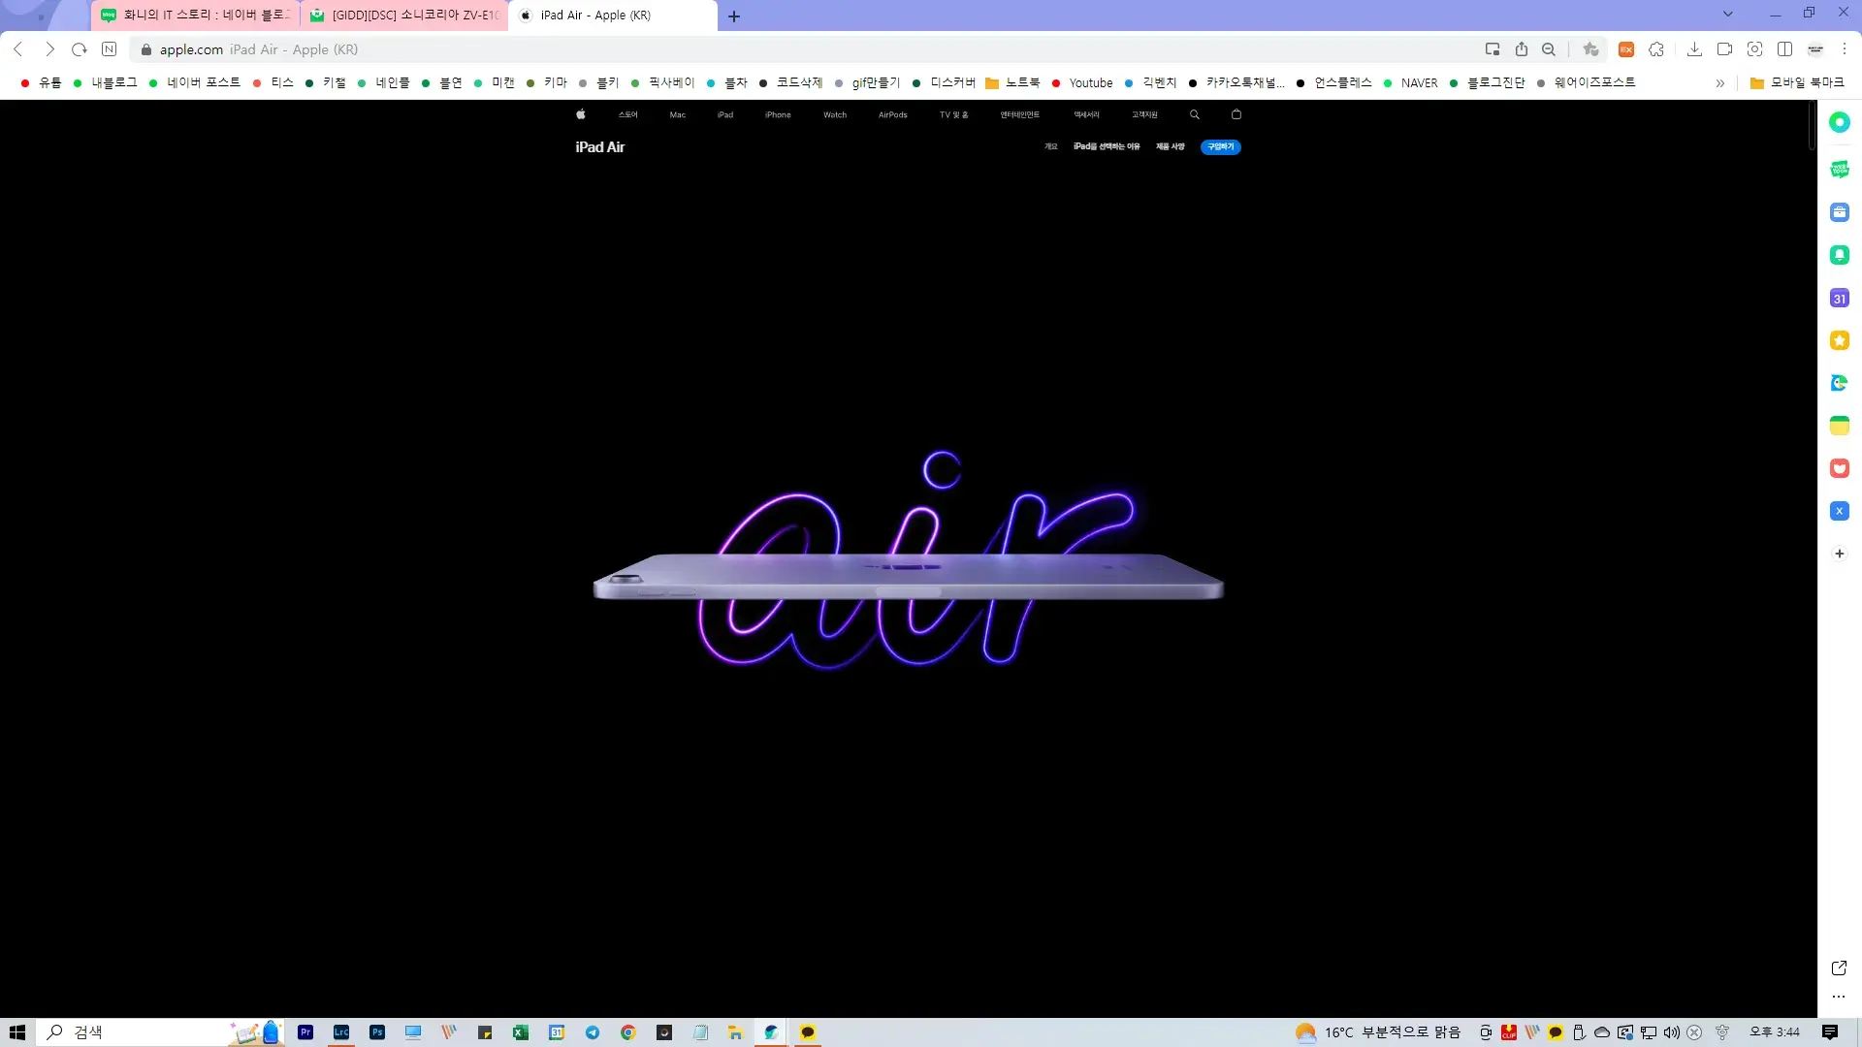Click the screen capture icon in the toolbar
This screenshot has width=1862, height=1047.
pos(1754,49)
